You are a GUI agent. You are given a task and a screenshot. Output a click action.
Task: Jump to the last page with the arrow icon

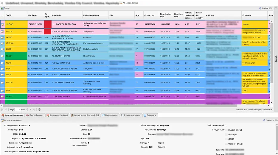(34, 109)
